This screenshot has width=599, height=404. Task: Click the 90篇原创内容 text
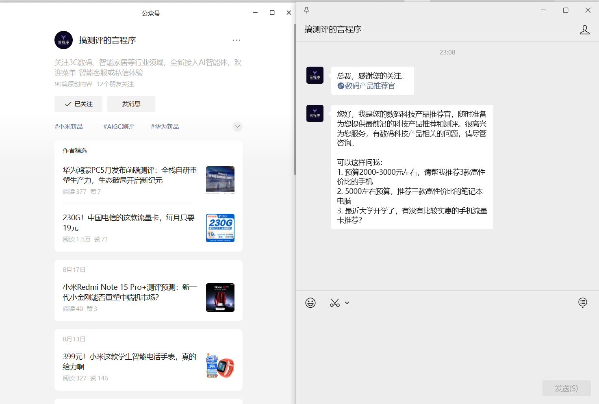click(73, 84)
